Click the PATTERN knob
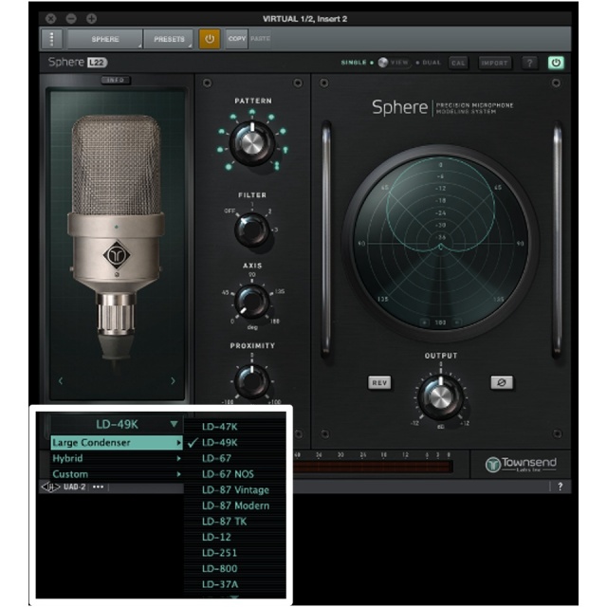Image resolution: width=607 pixels, height=607 pixels. point(252,143)
